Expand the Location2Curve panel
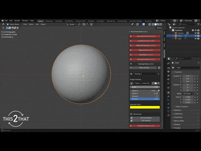The image size is (201, 151). pos(145,41)
